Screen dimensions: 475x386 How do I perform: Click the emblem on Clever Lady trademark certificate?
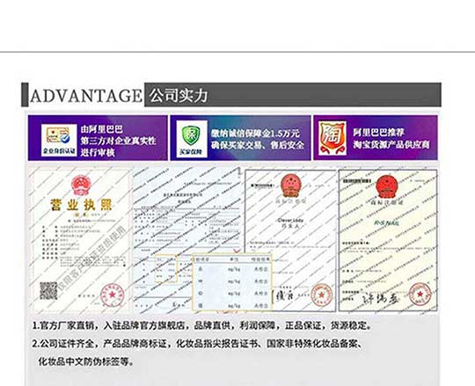coord(291,185)
